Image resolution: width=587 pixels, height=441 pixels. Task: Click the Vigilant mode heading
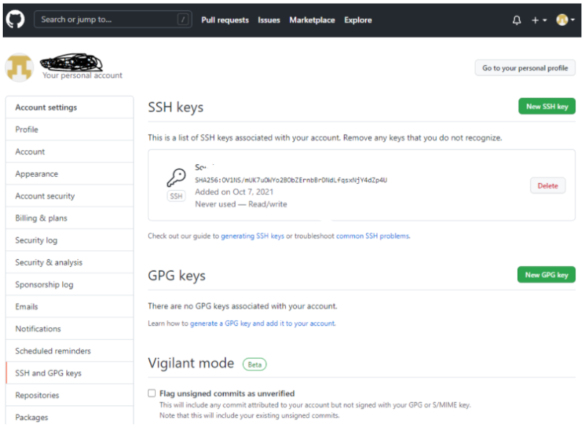(191, 363)
